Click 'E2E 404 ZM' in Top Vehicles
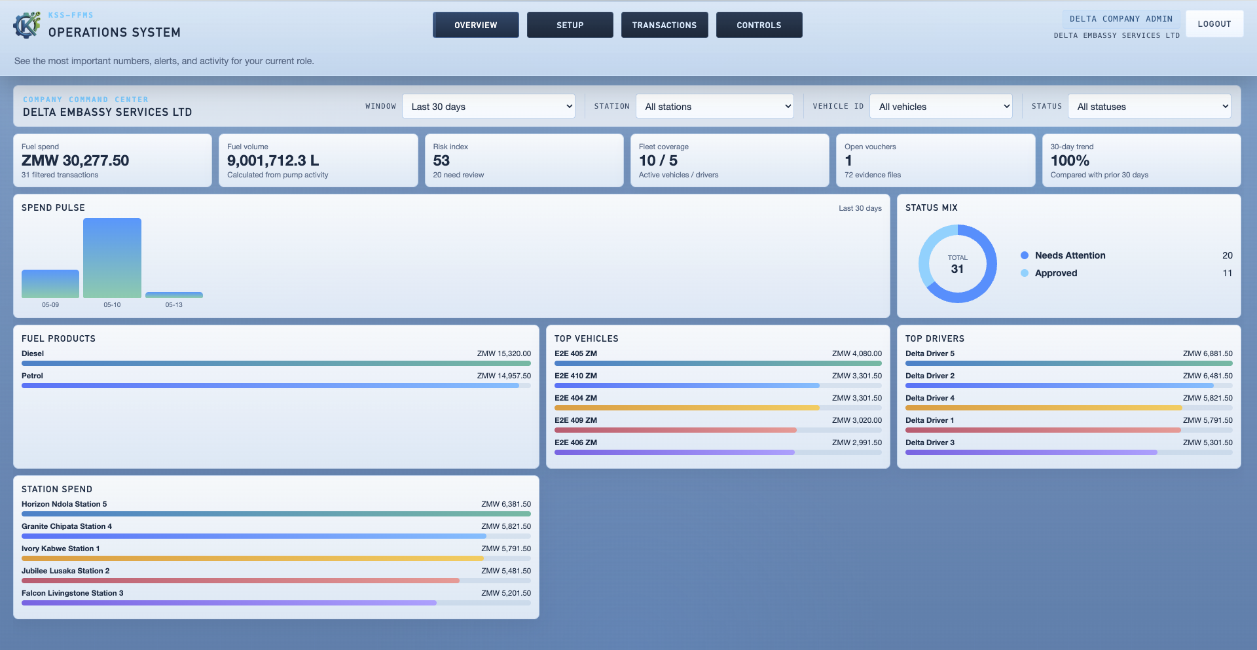 coord(575,398)
